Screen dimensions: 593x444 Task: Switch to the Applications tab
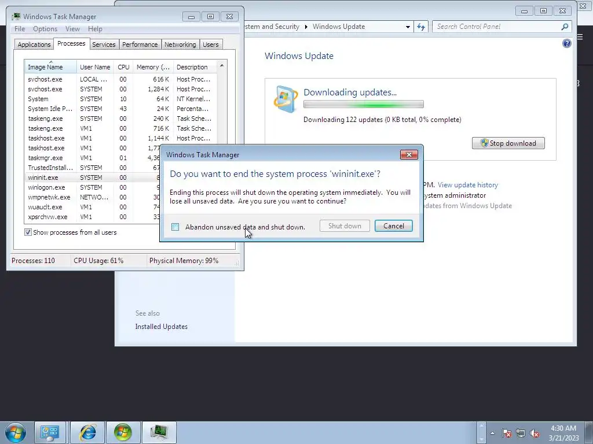point(34,44)
